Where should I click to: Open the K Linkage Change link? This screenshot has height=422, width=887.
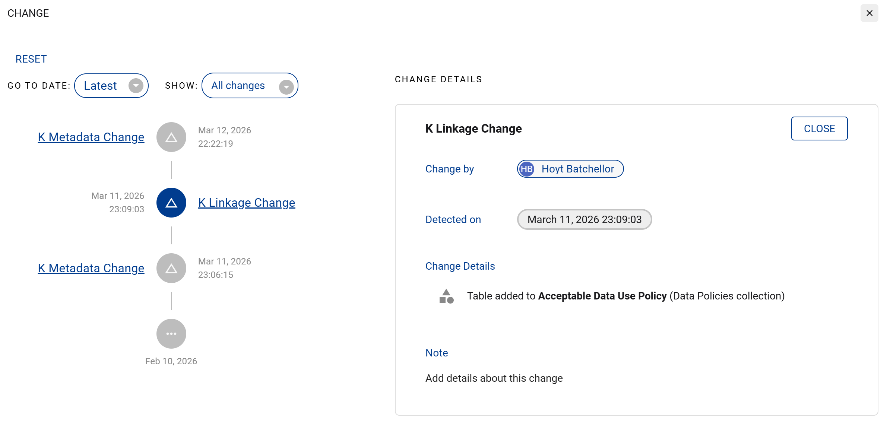246,203
